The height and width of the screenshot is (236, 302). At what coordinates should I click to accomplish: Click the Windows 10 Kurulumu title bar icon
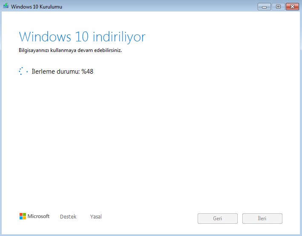(x=6, y=6)
